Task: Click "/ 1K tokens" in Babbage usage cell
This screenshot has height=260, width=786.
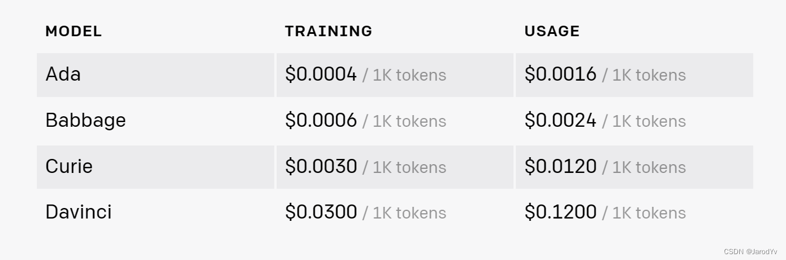Action: [x=644, y=122]
